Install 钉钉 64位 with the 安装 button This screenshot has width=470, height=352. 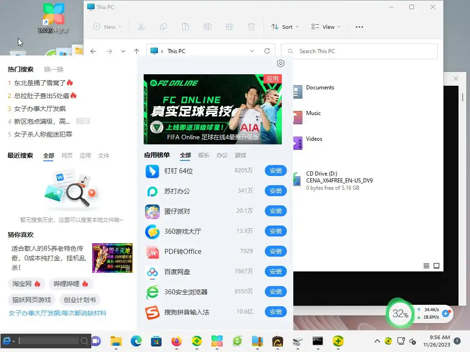click(x=275, y=170)
